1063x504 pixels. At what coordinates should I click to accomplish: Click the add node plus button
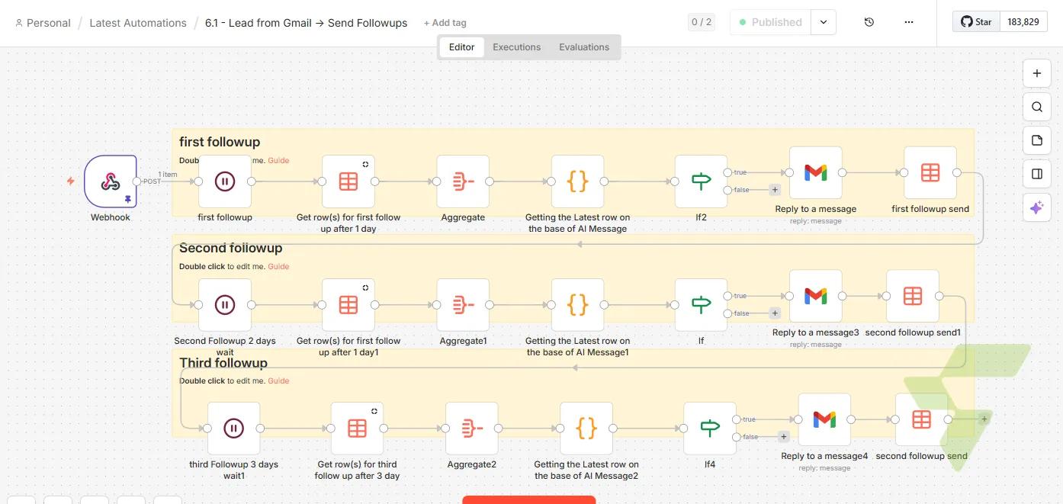pyautogui.click(x=1037, y=74)
